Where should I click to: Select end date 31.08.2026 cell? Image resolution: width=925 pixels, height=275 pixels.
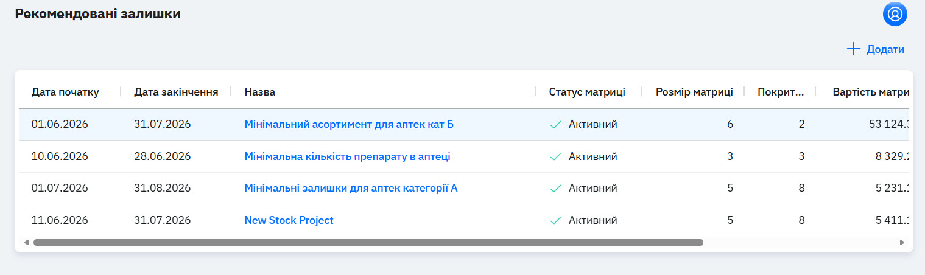(x=163, y=188)
